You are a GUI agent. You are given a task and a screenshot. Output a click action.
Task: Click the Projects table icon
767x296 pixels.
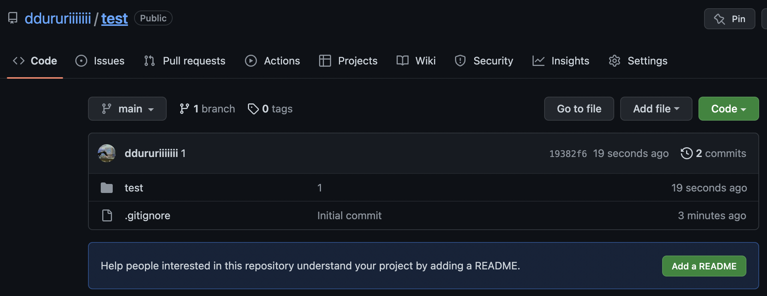(x=325, y=61)
